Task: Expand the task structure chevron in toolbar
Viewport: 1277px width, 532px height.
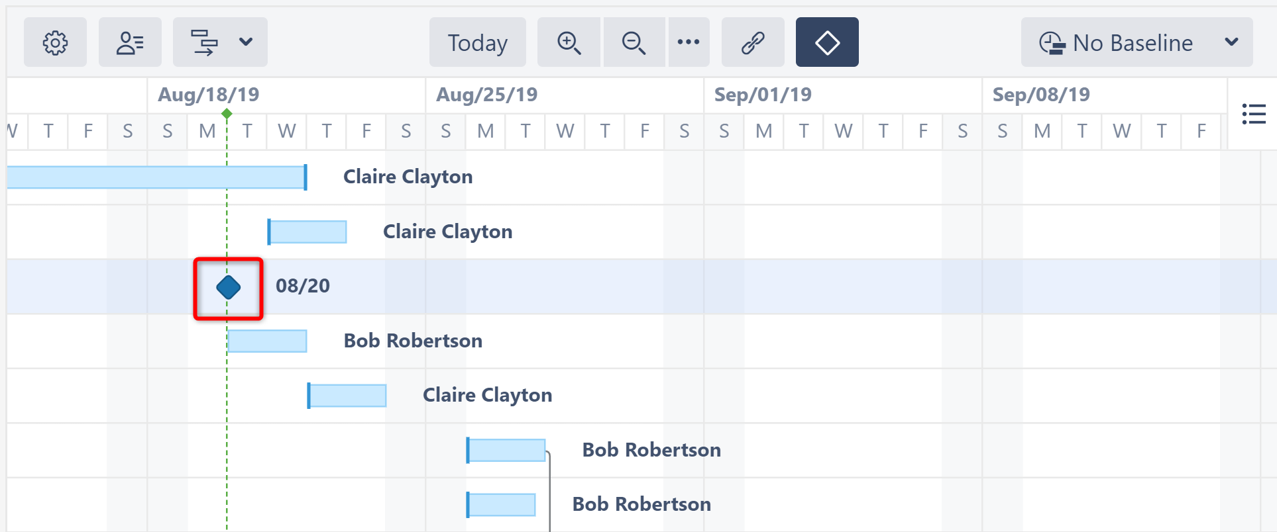Action: [246, 42]
